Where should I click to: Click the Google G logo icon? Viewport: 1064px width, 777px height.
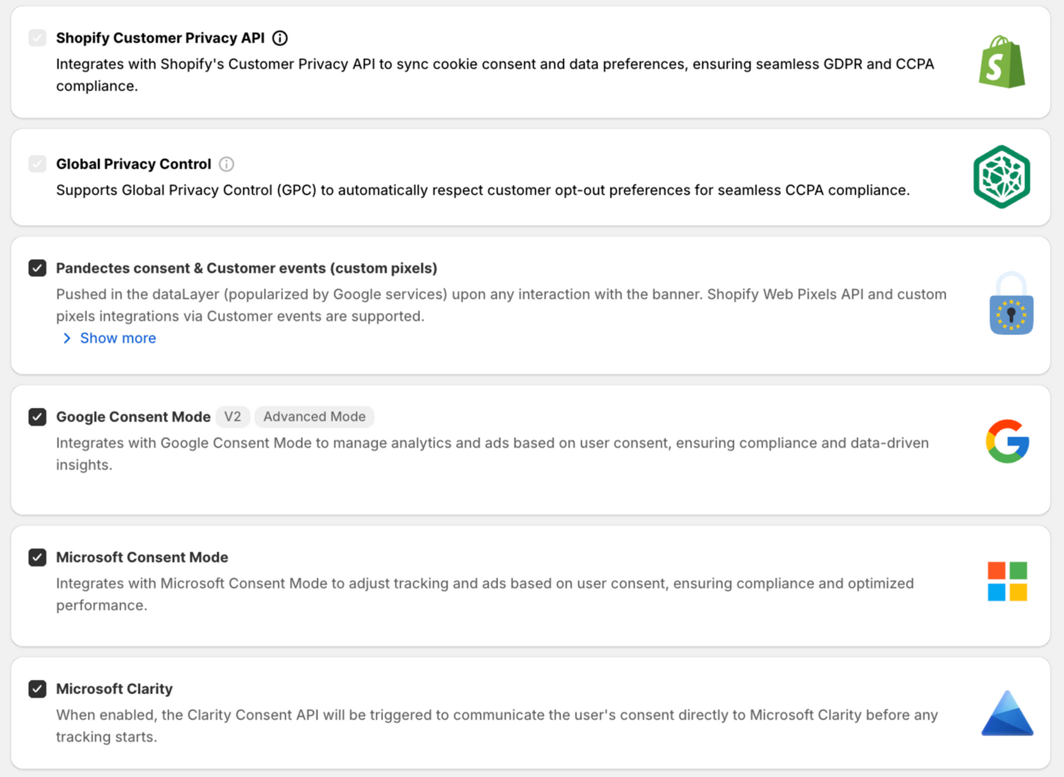[1007, 441]
